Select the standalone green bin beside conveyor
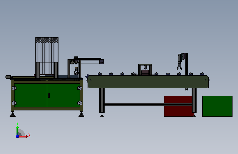 click(217, 106)
